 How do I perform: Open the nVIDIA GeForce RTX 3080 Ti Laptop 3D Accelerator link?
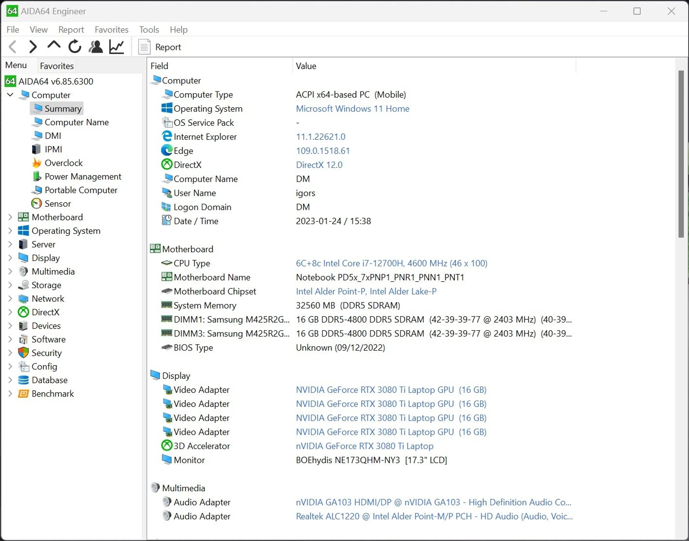tap(365, 446)
